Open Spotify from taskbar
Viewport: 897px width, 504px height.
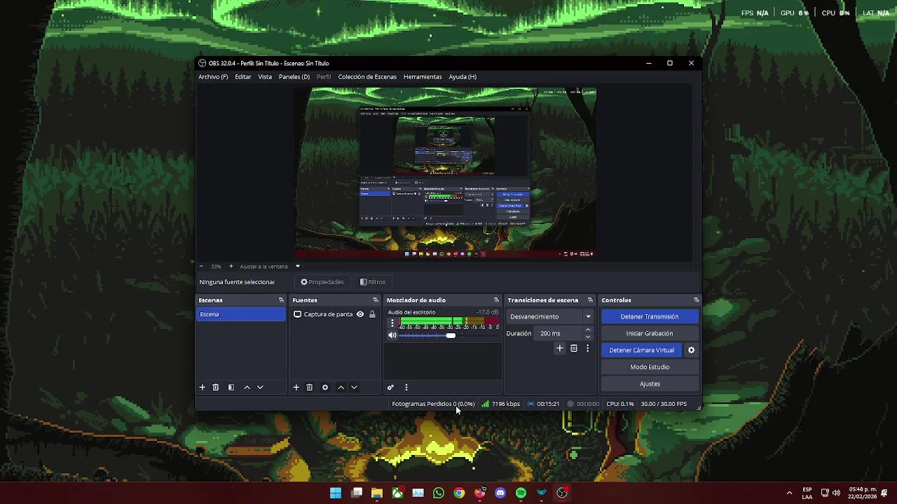tap(521, 493)
